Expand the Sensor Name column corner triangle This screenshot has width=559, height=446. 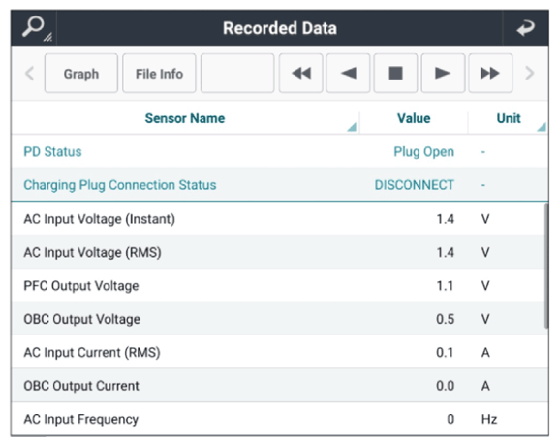click(352, 127)
